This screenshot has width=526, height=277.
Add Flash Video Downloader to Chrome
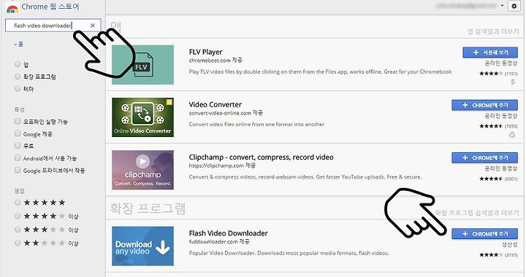click(484, 234)
